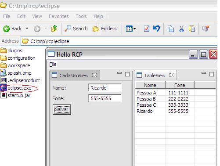The image size is (220, 166).
Task: Click the Cut scissors icon
Action: [x=181, y=29]
